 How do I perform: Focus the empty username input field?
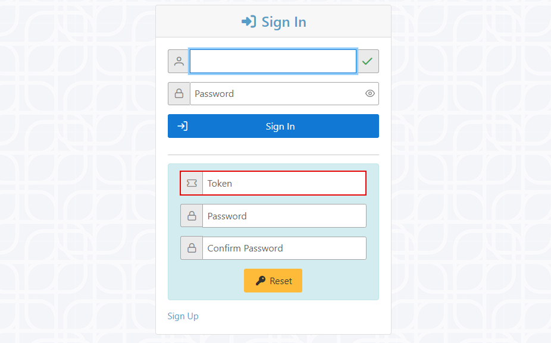(x=273, y=61)
